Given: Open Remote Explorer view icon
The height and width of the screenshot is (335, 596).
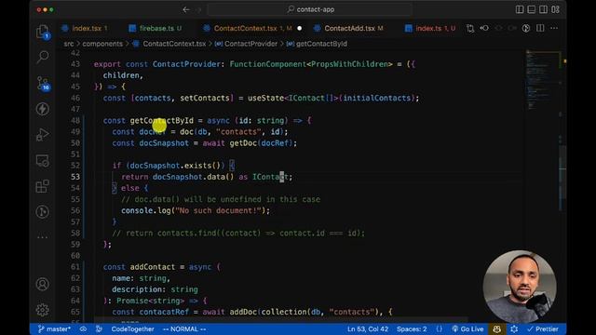Looking at the screenshot, I should point(43,161).
